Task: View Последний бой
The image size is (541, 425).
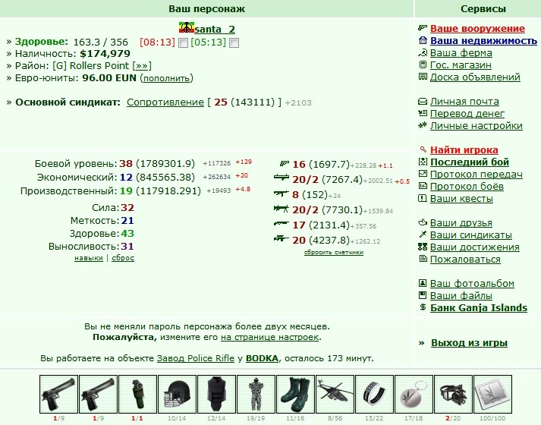Action: [470, 162]
